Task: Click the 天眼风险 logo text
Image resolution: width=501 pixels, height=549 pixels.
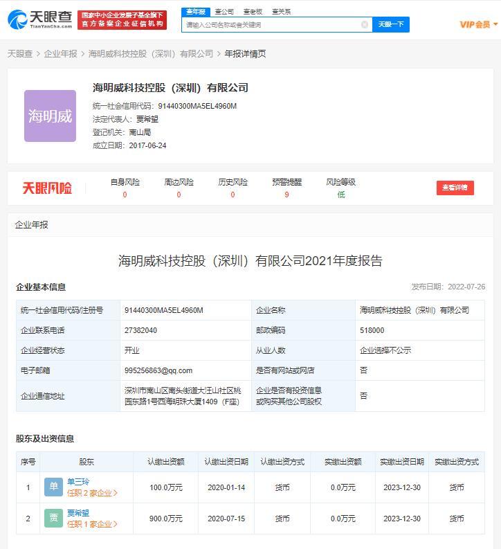Action: pos(47,188)
